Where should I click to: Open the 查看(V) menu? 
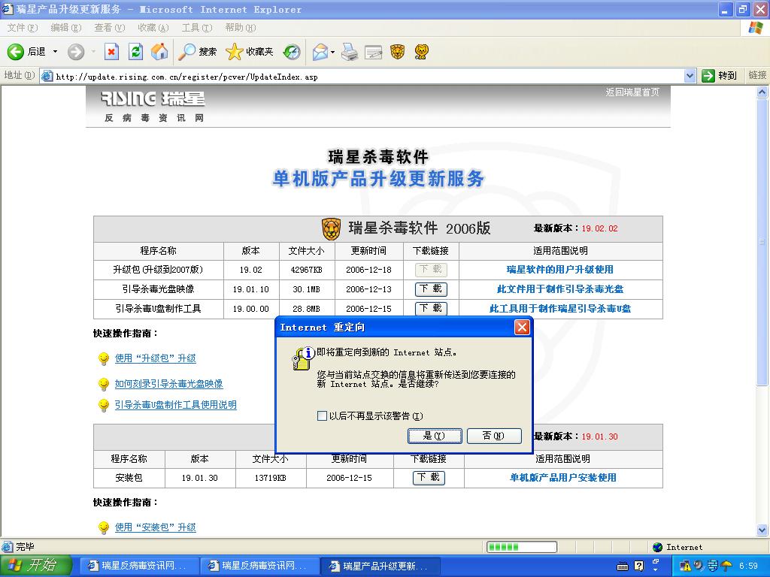point(110,28)
